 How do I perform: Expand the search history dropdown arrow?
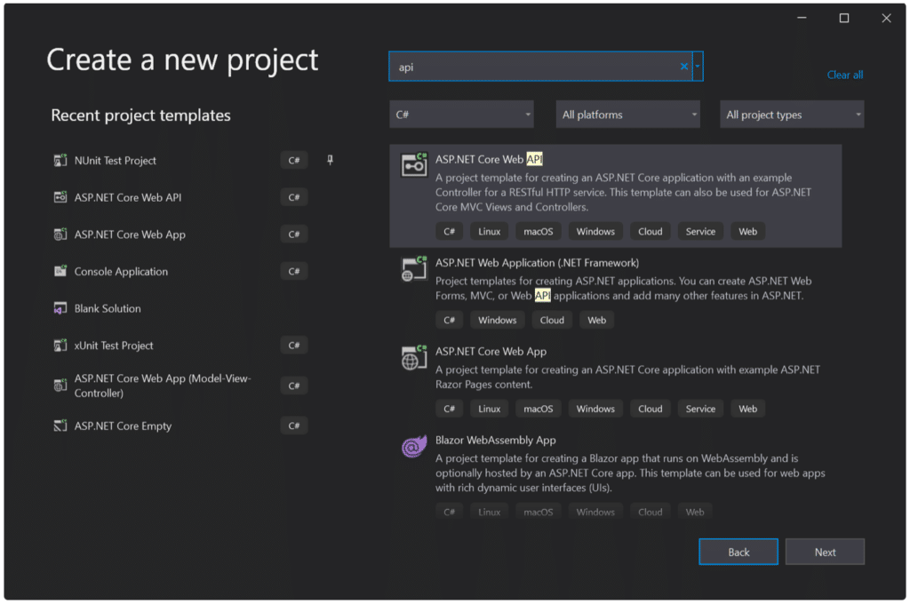[698, 67]
